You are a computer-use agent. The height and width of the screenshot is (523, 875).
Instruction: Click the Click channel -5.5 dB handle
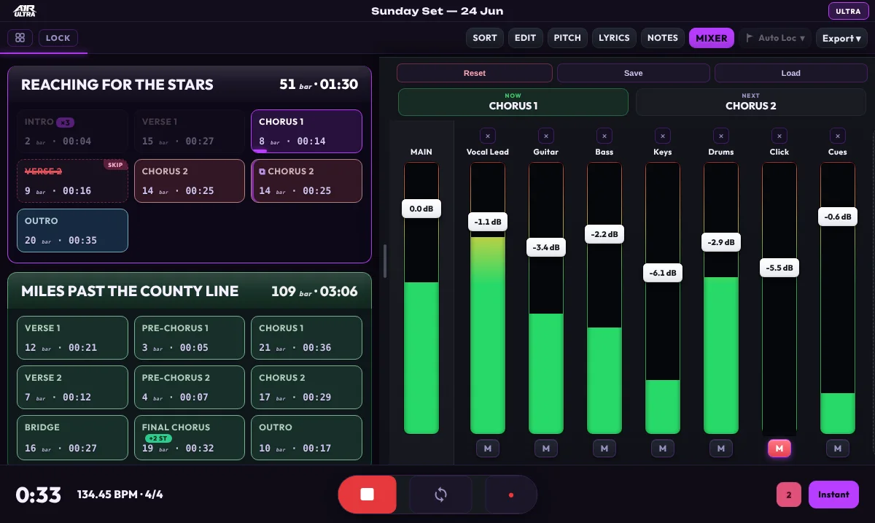click(779, 268)
